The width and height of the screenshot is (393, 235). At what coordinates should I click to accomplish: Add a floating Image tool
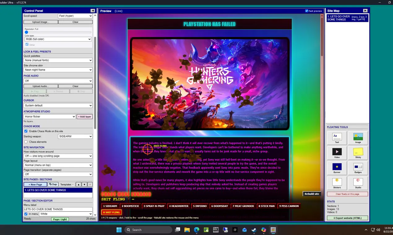[x=358, y=138]
